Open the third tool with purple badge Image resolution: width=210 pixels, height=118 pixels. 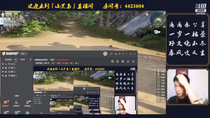click(x=28, y=104)
